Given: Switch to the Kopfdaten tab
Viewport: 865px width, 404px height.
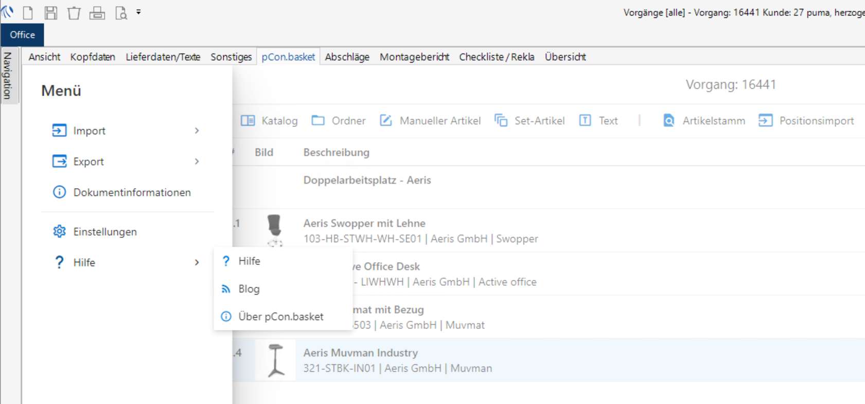Looking at the screenshot, I should (93, 57).
